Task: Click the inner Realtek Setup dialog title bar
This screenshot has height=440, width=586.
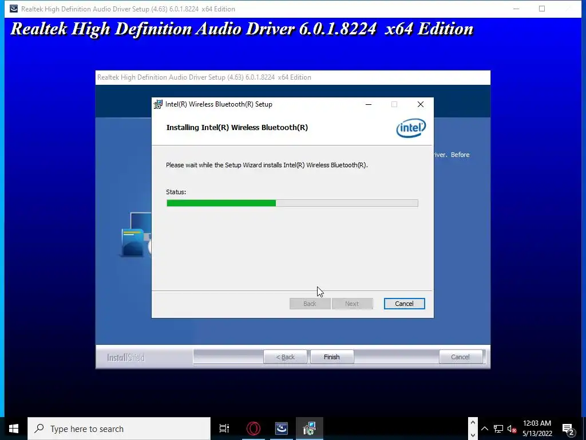Action: (x=292, y=77)
